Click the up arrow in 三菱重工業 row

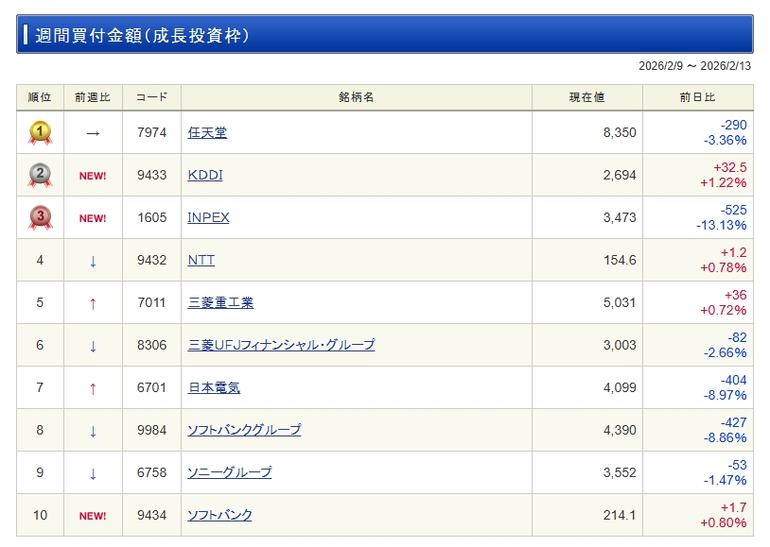pyautogui.click(x=93, y=303)
